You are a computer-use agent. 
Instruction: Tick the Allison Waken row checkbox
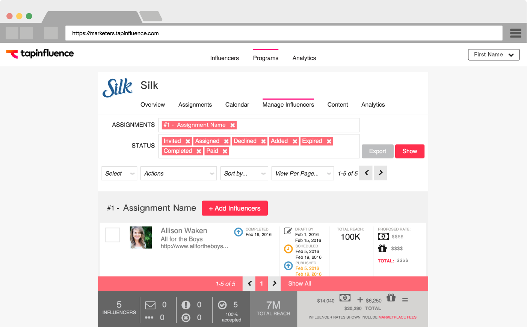pyautogui.click(x=113, y=235)
